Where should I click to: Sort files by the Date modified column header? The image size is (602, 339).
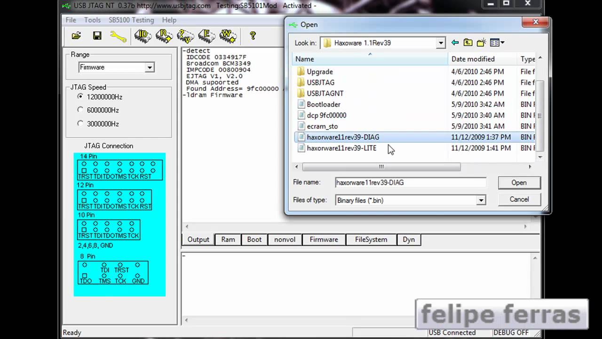click(483, 59)
